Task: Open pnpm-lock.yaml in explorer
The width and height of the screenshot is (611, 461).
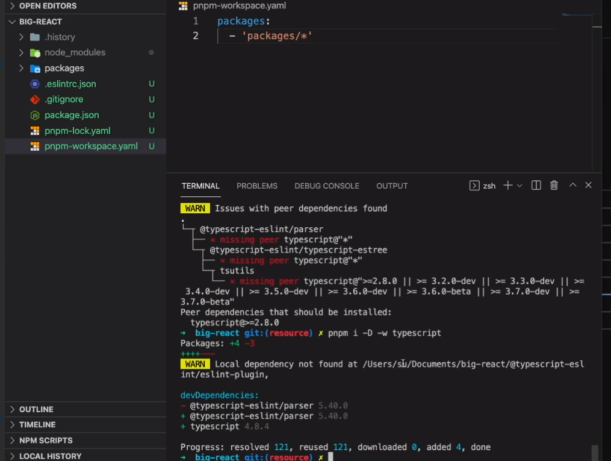Action: [x=77, y=131]
